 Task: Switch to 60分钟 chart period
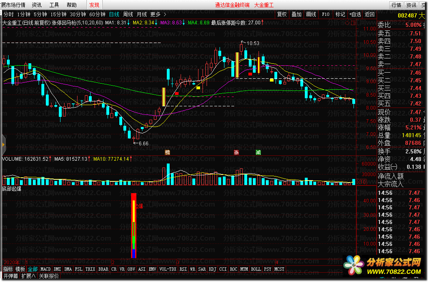[97, 14]
